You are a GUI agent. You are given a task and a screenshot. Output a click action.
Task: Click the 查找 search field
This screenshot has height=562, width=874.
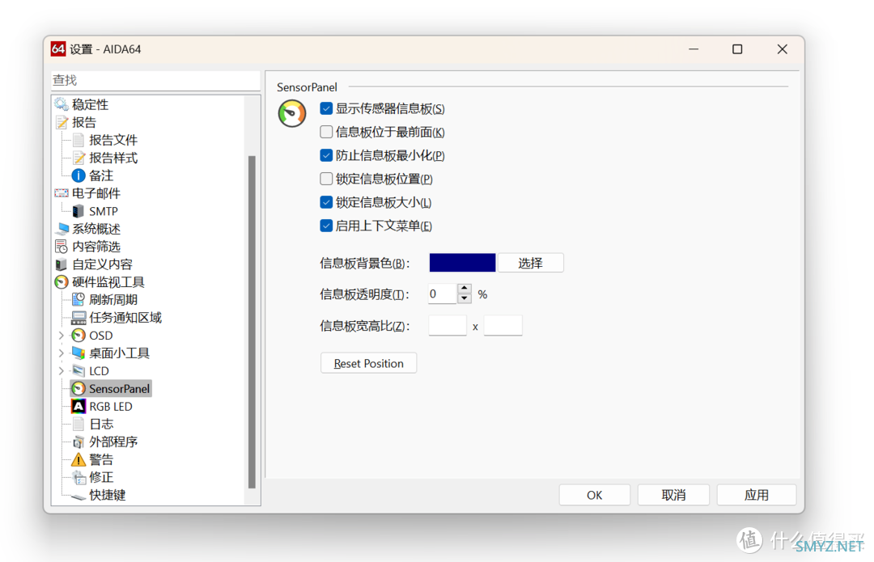coord(155,80)
